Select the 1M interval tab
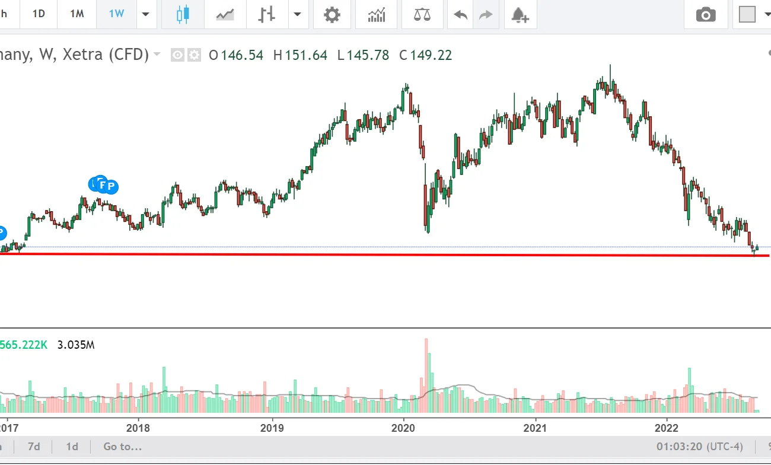 tap(77, 14)
